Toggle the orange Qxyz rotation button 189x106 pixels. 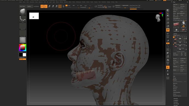point(168,43)
